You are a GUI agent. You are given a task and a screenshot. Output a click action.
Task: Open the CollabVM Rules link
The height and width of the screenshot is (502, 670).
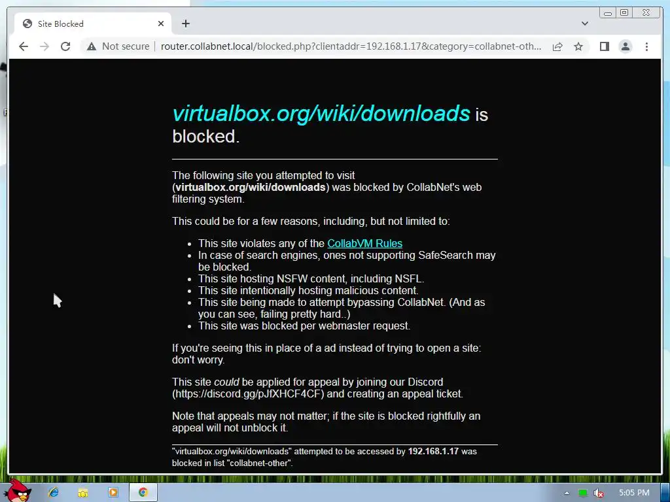[364, 243]
